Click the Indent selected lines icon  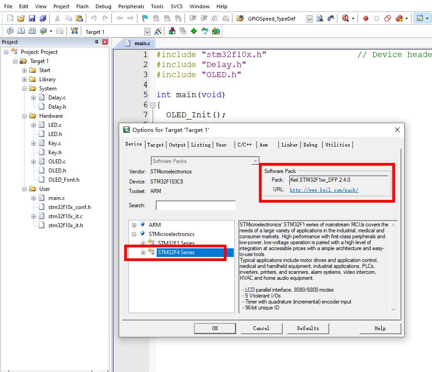[x=193, y=18]
